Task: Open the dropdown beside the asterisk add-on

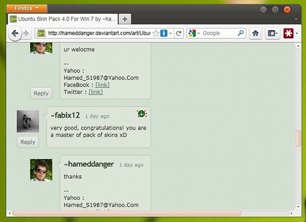Action: point(297,33)
